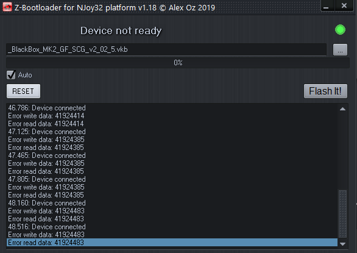Click the green device status indicator
The height and width of the screenshot is (253, 357).
pyautogui.click(x=340, y=30)
